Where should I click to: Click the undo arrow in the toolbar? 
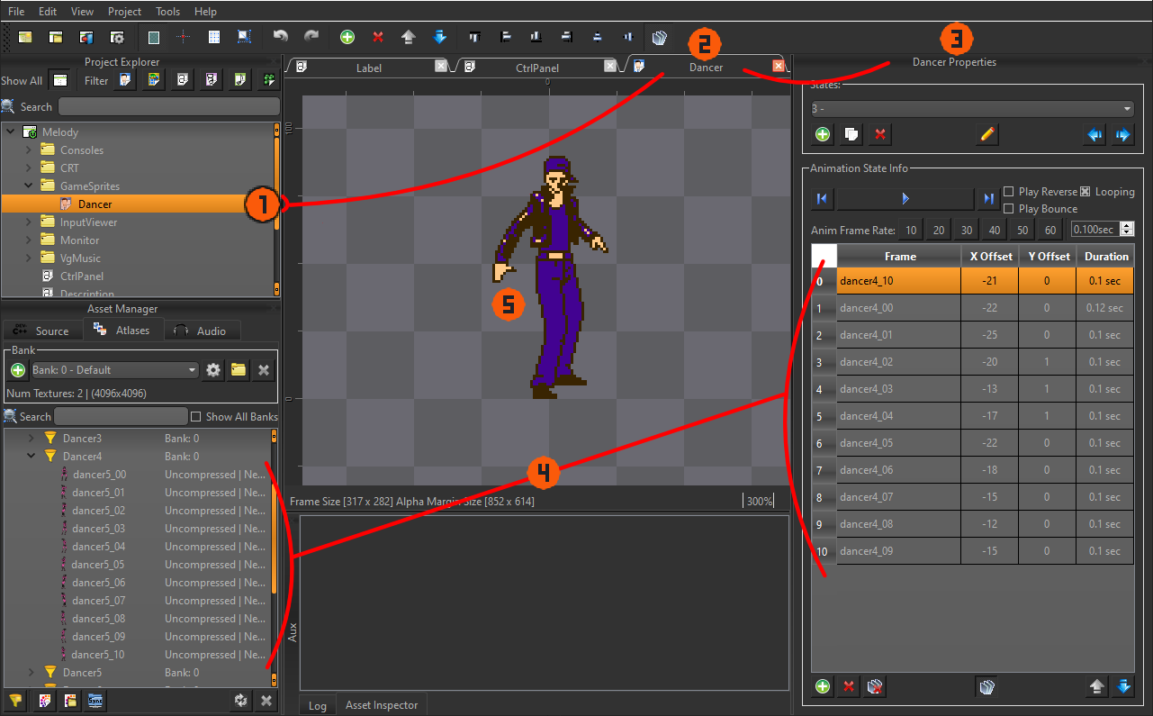click(281, 37)
